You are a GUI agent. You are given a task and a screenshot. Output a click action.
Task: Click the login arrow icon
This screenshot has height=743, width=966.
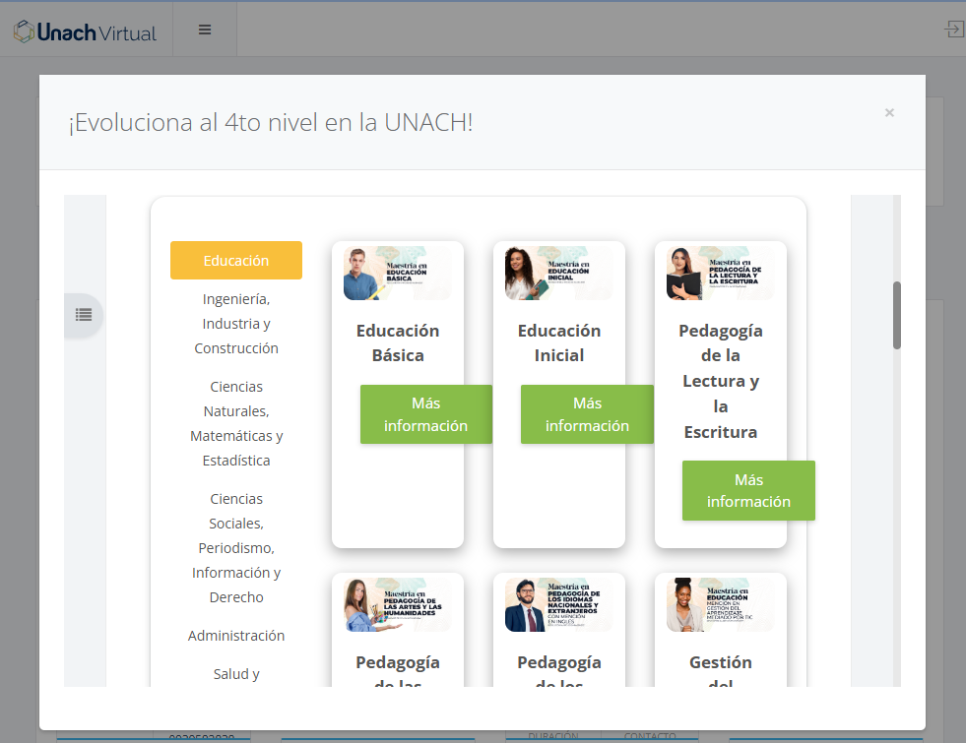953,30
